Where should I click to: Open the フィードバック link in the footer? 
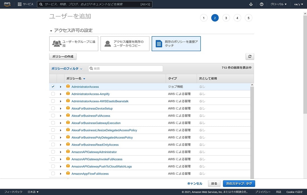pyautogui.click(x=13, y=192)
